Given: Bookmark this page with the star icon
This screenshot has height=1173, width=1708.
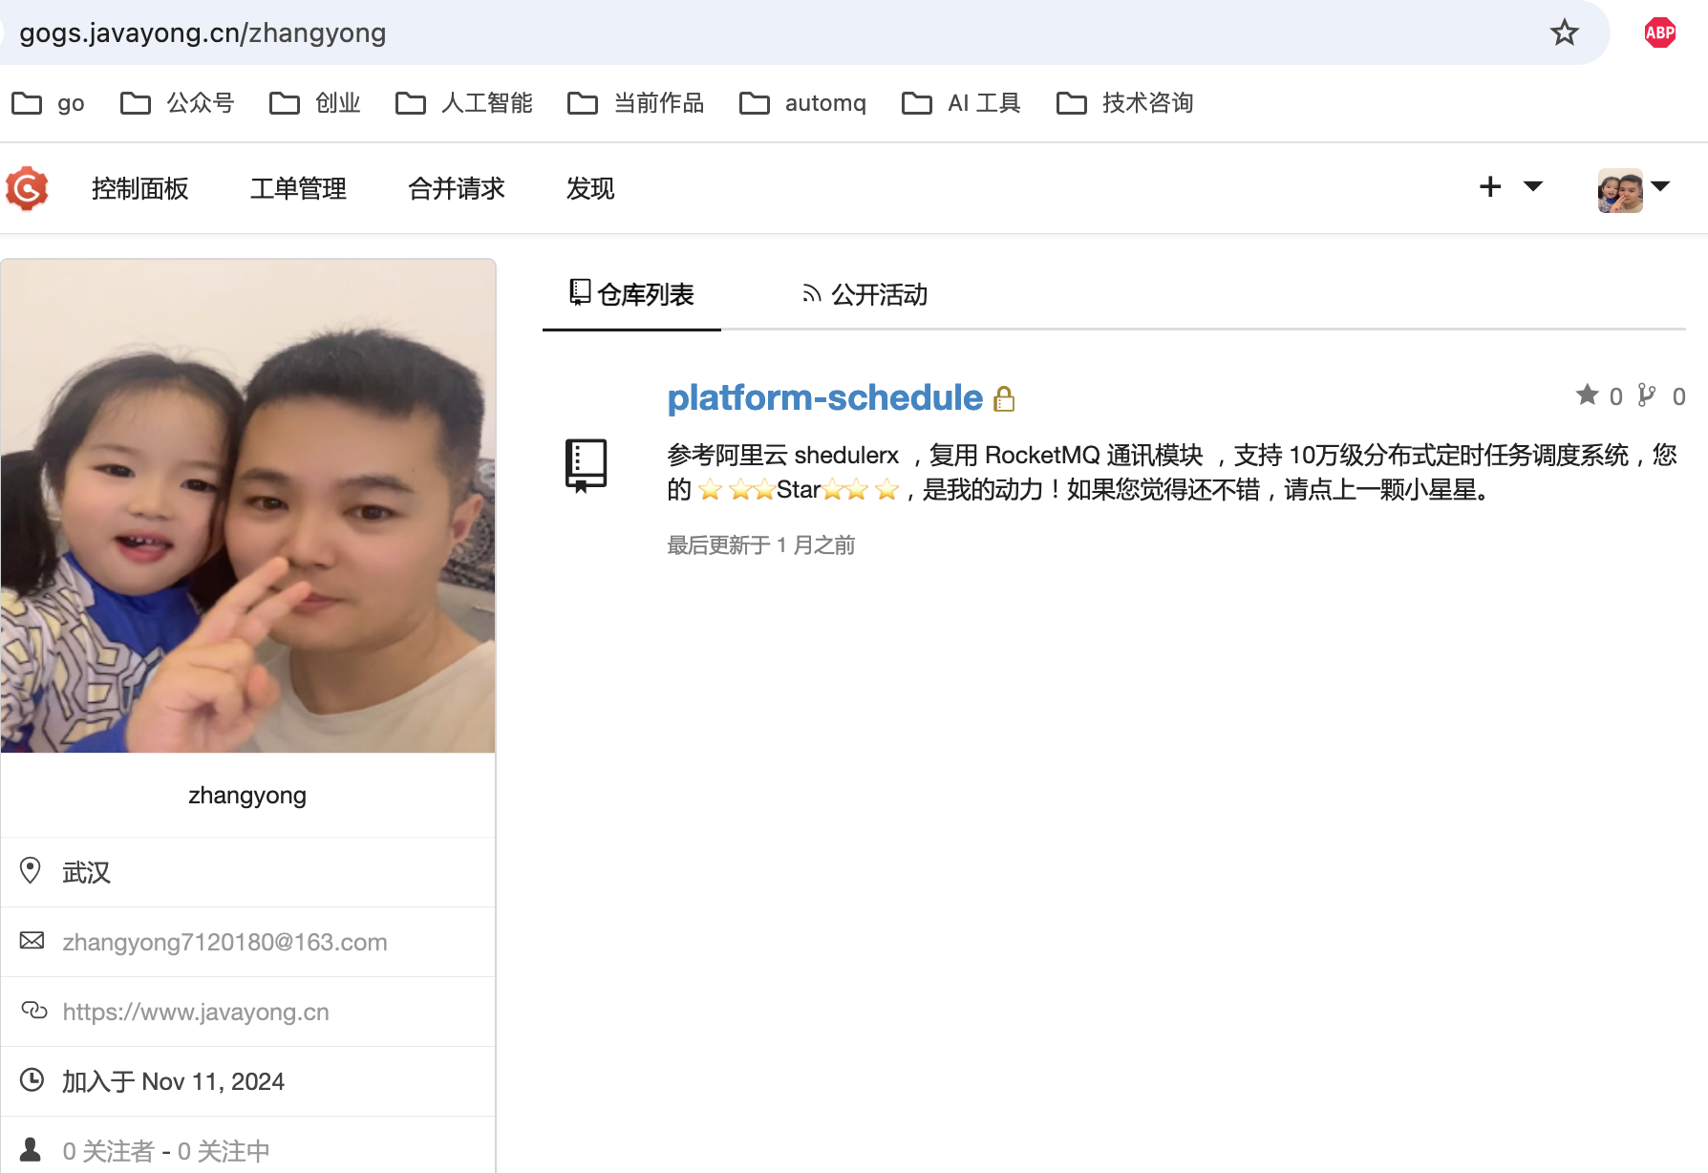Looking at the screenshot, I should pos(1564,33).
